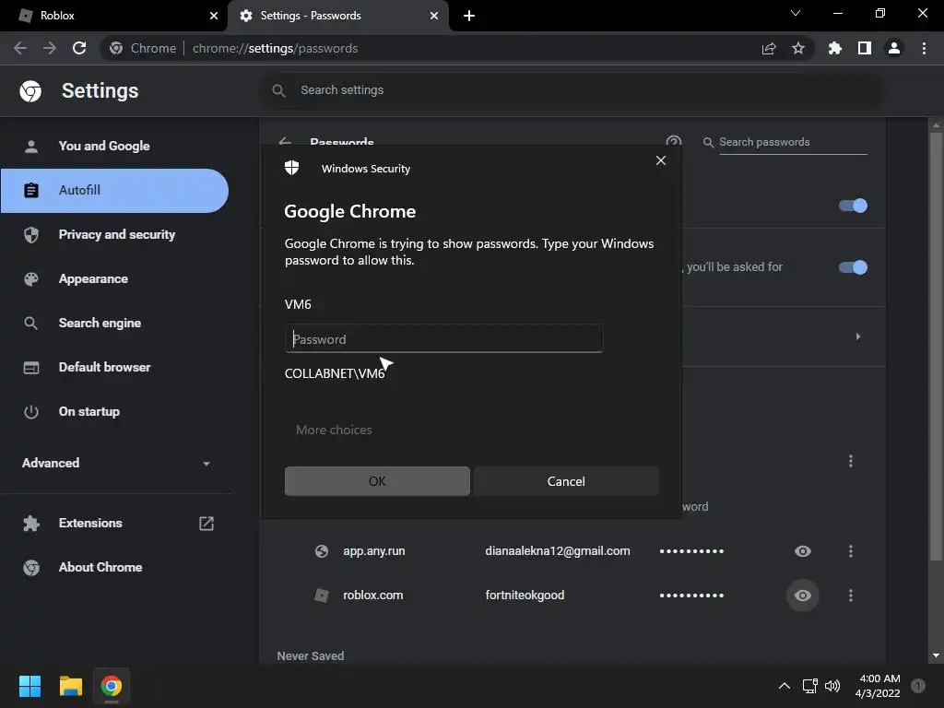Open a new tab with plus button

[x=469, y=16]
